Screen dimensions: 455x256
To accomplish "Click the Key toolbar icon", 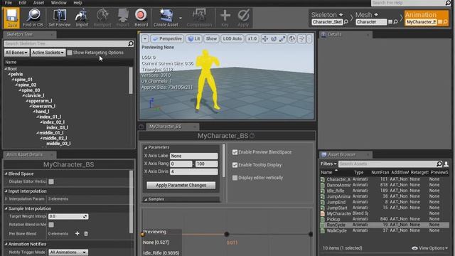I will [x=225, y=18].
